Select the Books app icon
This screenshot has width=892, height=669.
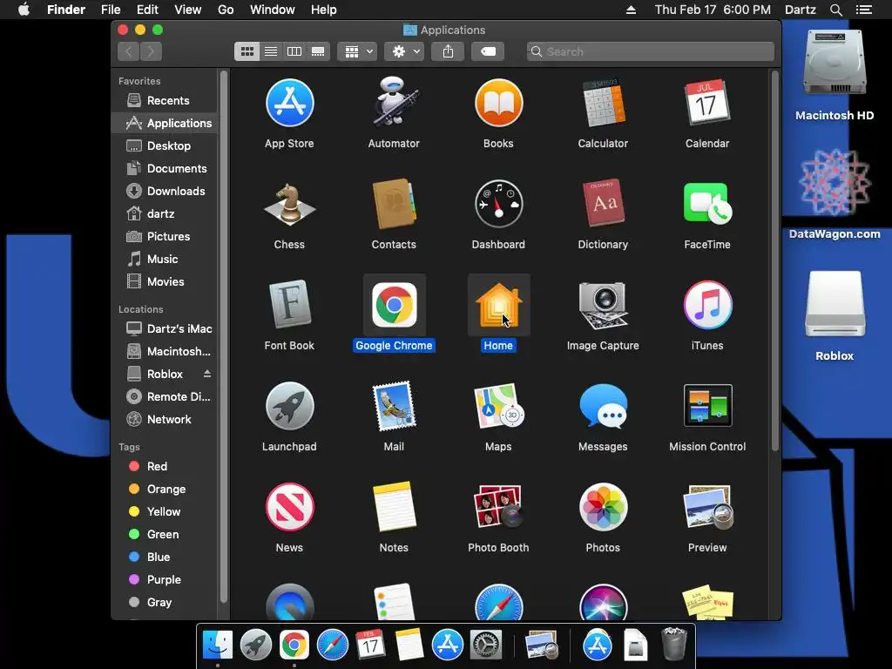pyautogui.click(x=498, y=103)
